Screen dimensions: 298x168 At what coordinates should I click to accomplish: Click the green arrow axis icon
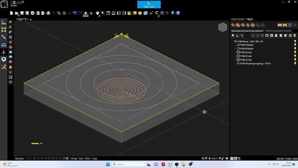(x=151, y=13)
